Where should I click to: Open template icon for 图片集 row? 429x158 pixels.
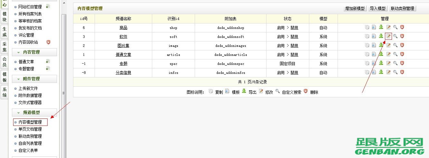click(x=374, y=45)
